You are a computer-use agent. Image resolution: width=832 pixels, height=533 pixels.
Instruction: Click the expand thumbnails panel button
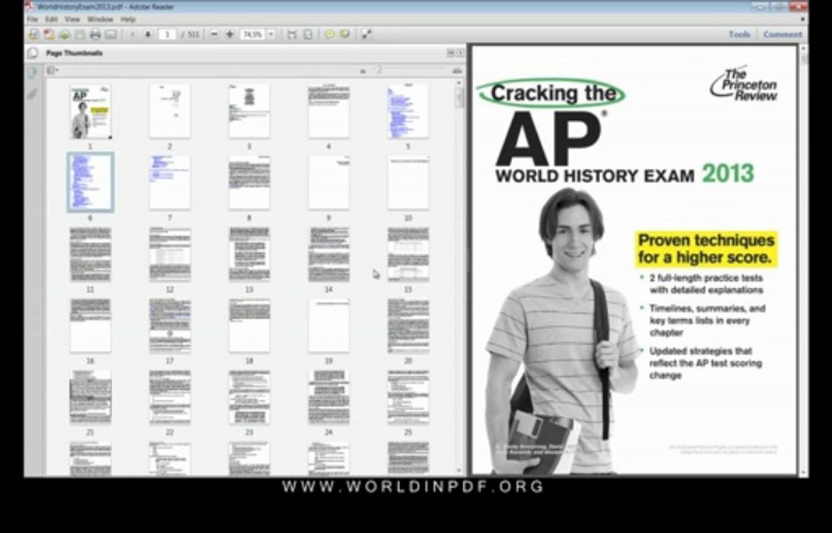click(x=450, y=53)
